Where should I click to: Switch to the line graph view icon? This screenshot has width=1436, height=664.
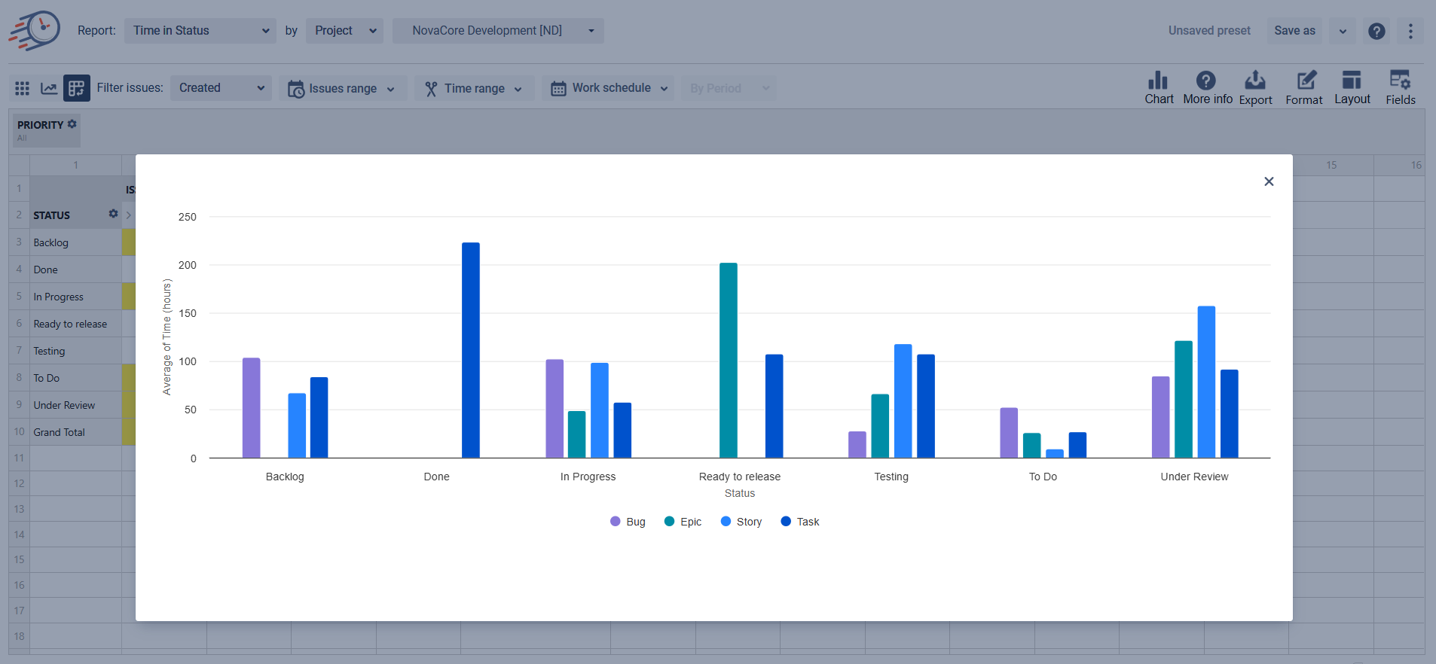click(x=49, y=88)
